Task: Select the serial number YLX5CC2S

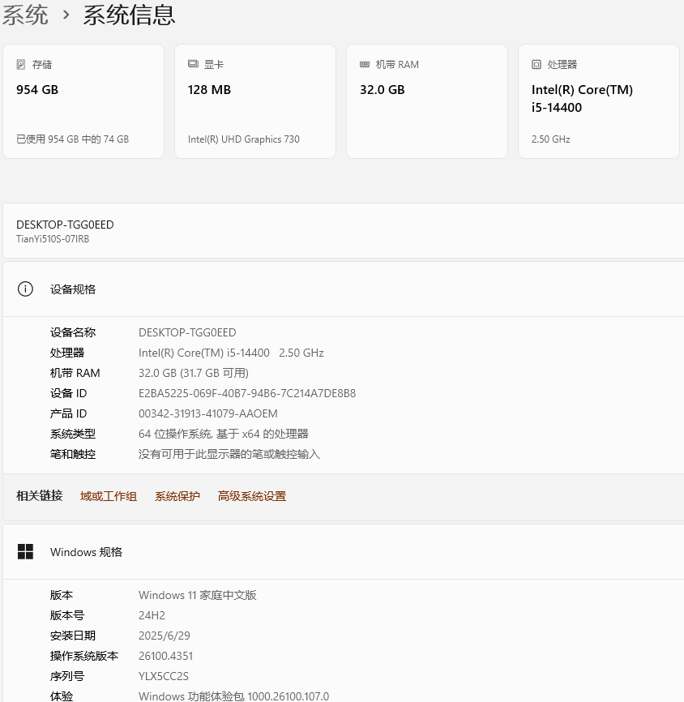Action: click(x=164, y=676)
